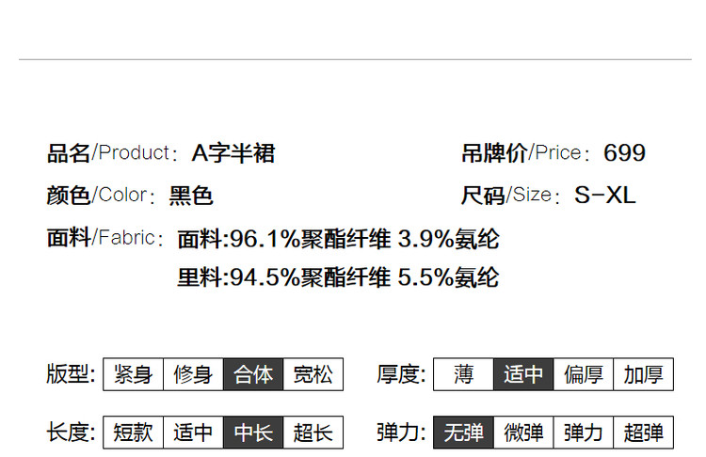Select the 加厚 thickness option
The width and height of the screenshot is (706, 457).
pos(644,374)
